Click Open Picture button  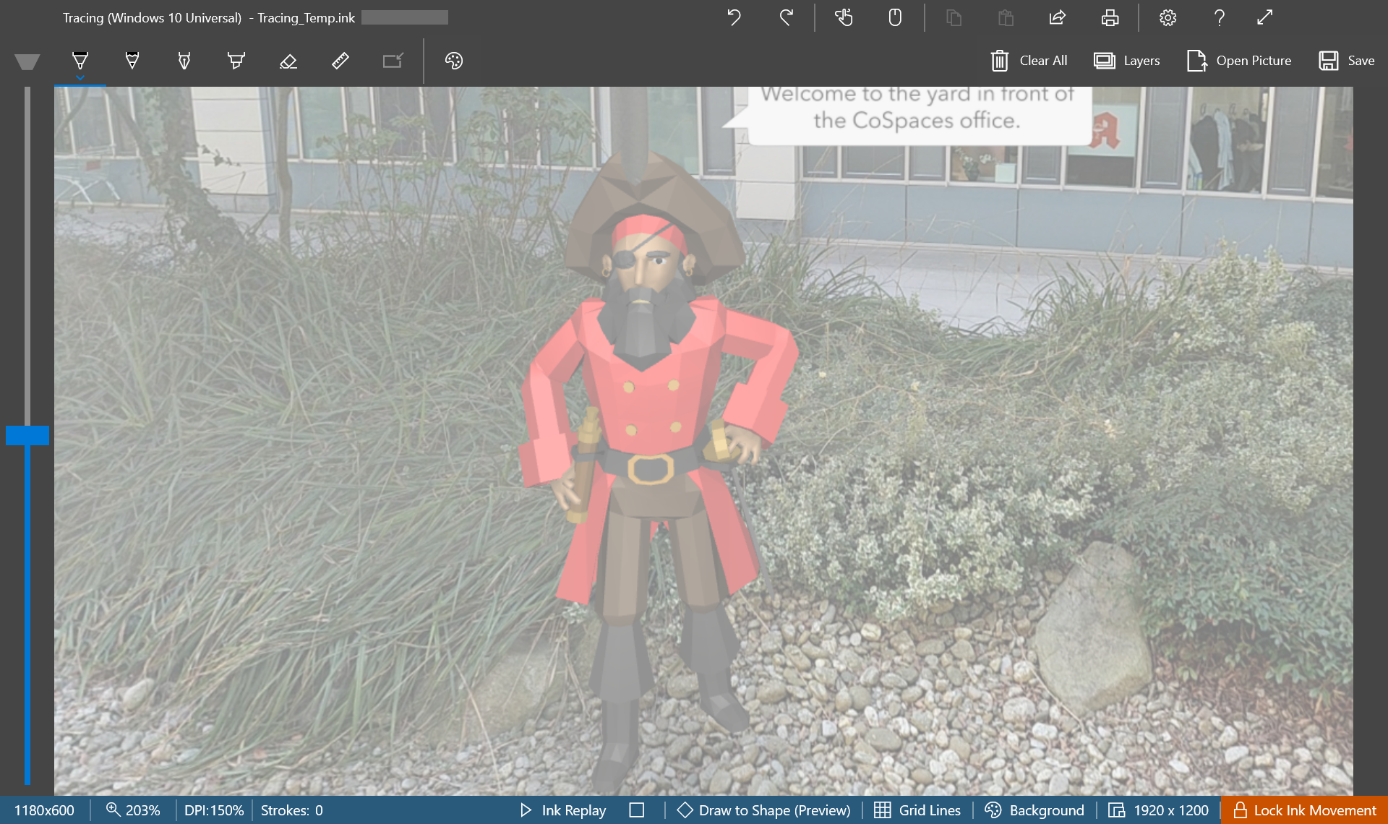tap(1239, 61)
